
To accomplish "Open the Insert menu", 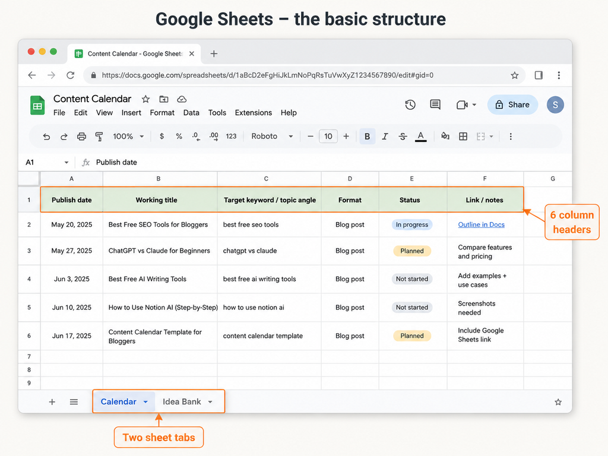I will (131, 113).
